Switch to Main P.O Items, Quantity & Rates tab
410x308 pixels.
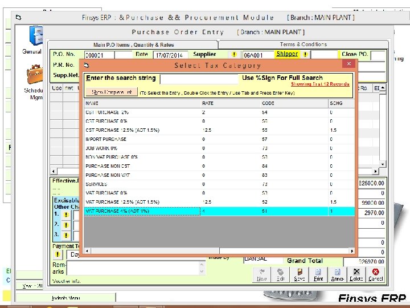tap(134, 45)
